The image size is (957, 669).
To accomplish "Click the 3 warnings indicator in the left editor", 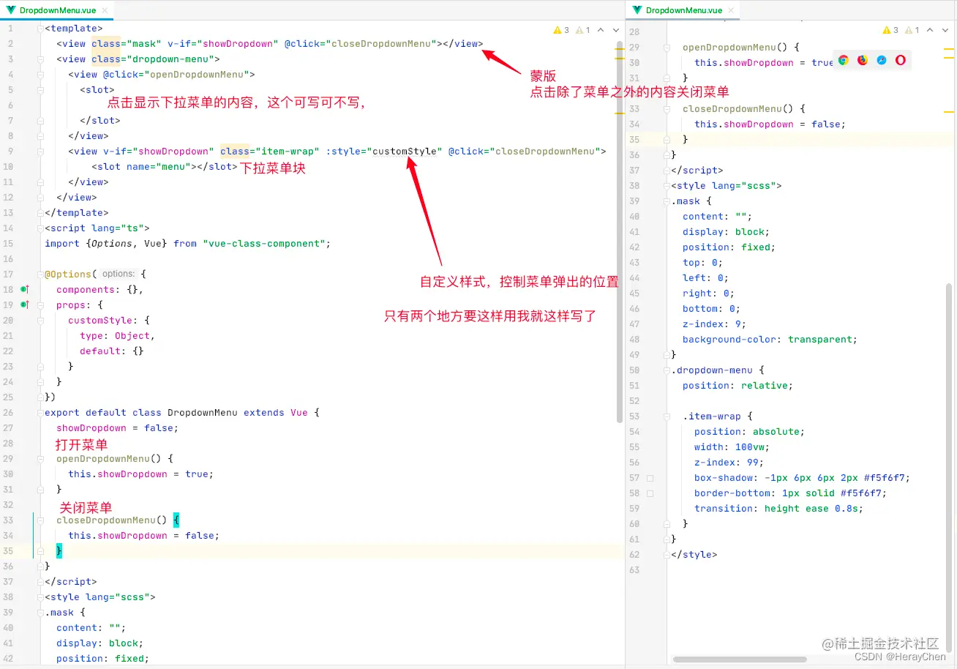I will pyautogui.click(x=561, y=30).
